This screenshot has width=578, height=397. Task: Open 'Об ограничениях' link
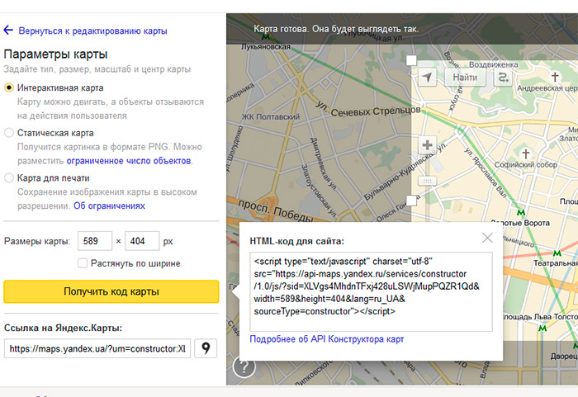click(x=110, y=206)
